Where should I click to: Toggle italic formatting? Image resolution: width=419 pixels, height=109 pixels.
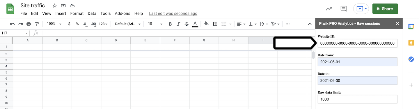tap(178, 24)
